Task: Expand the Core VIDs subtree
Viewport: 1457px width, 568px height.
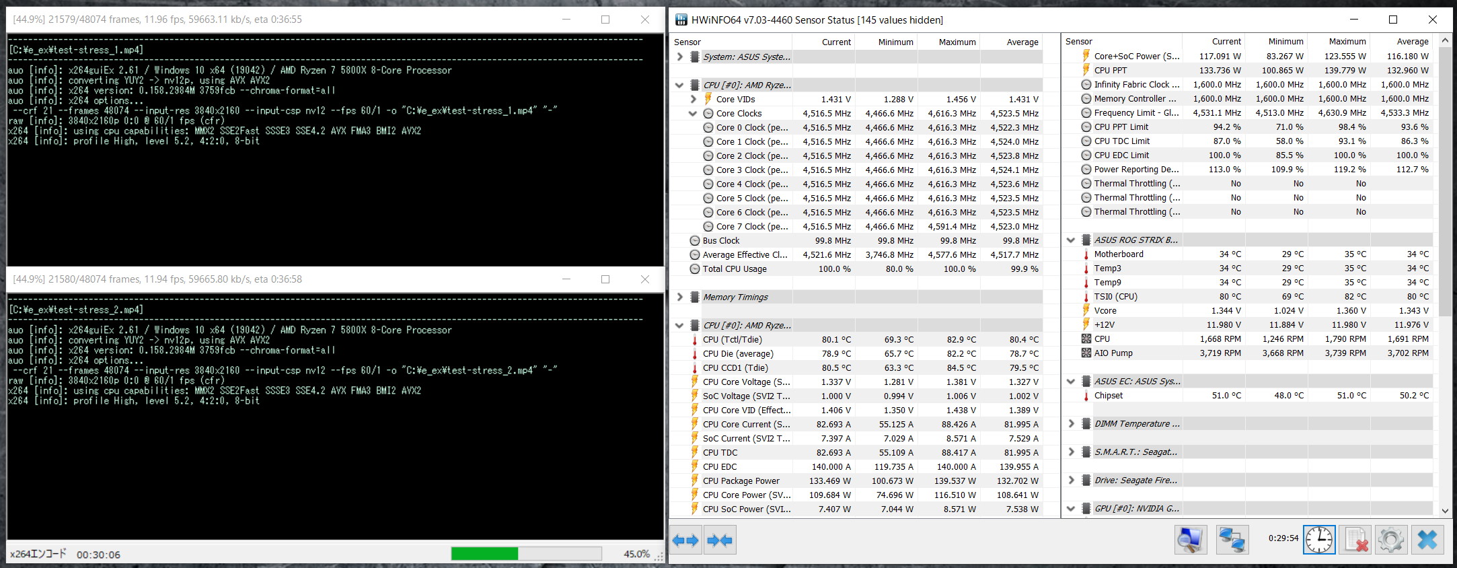Action: [x=693, y=99]
